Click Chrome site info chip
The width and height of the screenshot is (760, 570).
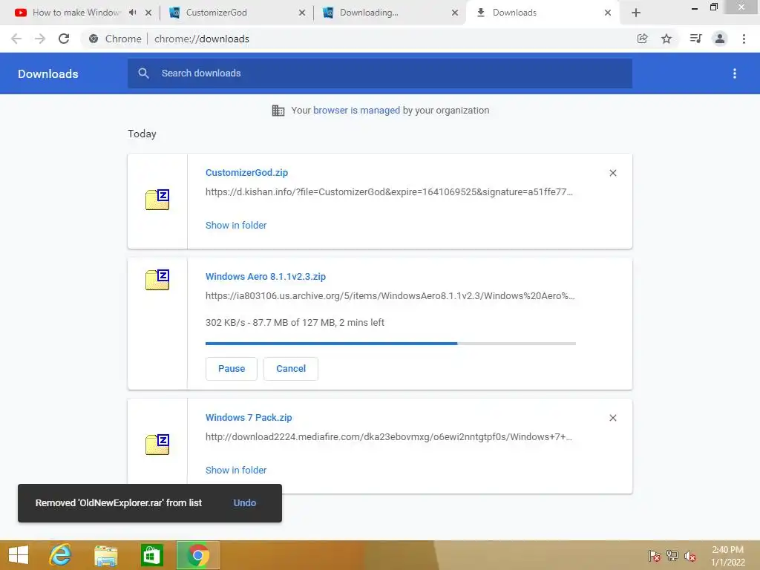click(117, 39)
